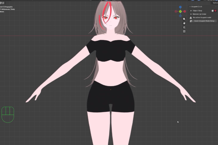
Task: Expand the Material: [p] Under row
Action: [x=191, y=14]
